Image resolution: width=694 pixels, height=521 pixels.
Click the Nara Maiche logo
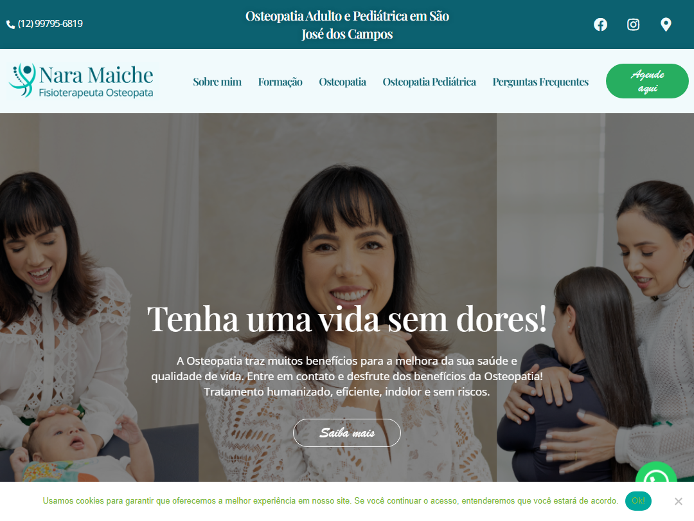(81, 80)
